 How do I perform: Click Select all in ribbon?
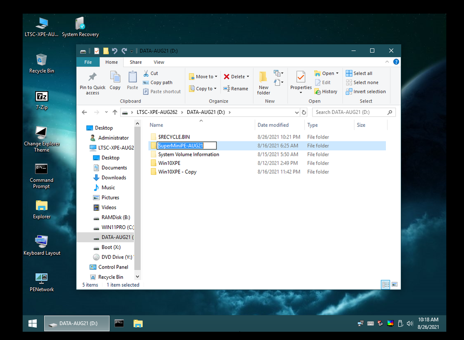click(359, 73)
